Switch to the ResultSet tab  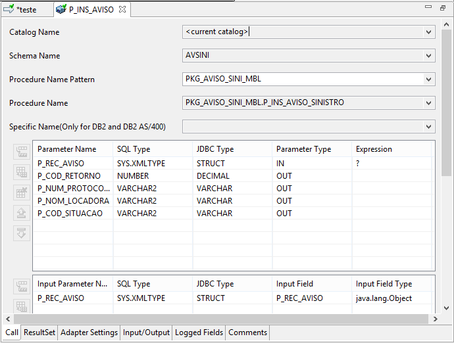pyautogui.click(x=39, y=332)
